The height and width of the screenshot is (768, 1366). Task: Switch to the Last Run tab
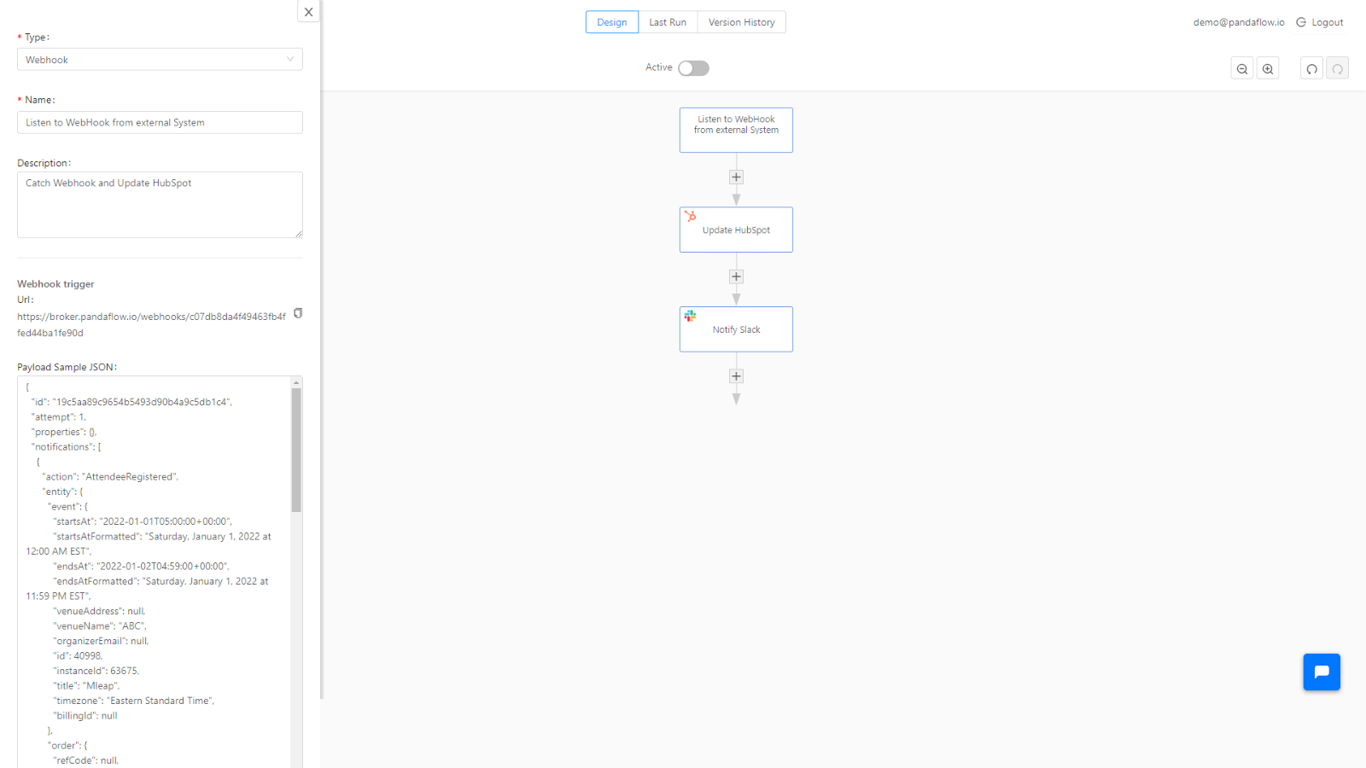[668, 21]
